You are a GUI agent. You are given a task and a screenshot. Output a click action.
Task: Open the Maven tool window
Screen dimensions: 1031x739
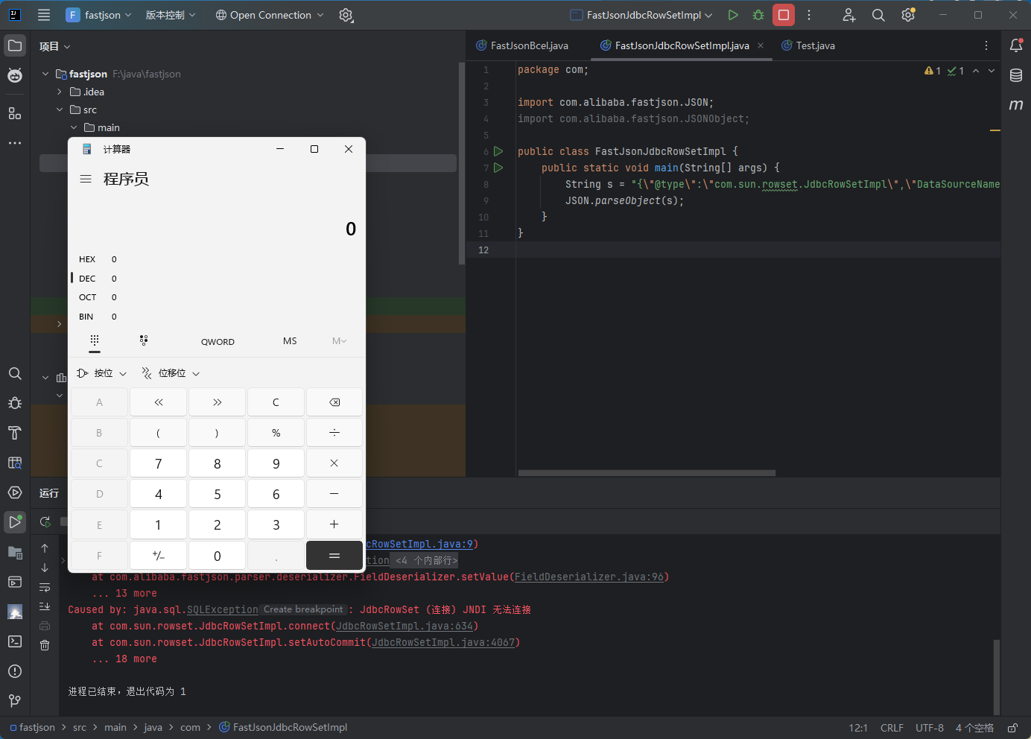click(x=1016, y=105)
